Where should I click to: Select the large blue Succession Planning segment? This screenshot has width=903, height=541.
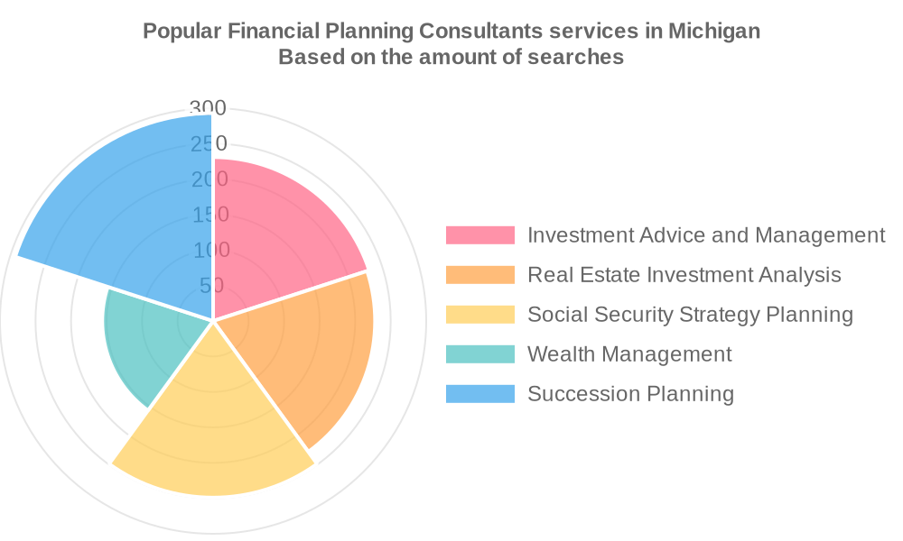[126, 207]
